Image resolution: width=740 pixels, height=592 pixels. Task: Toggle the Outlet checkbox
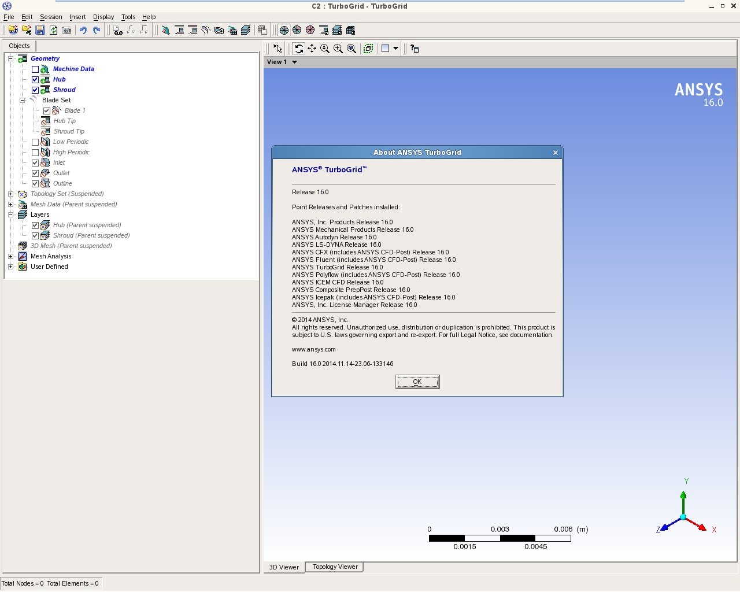pyautogui.click(x=35, y=173)
